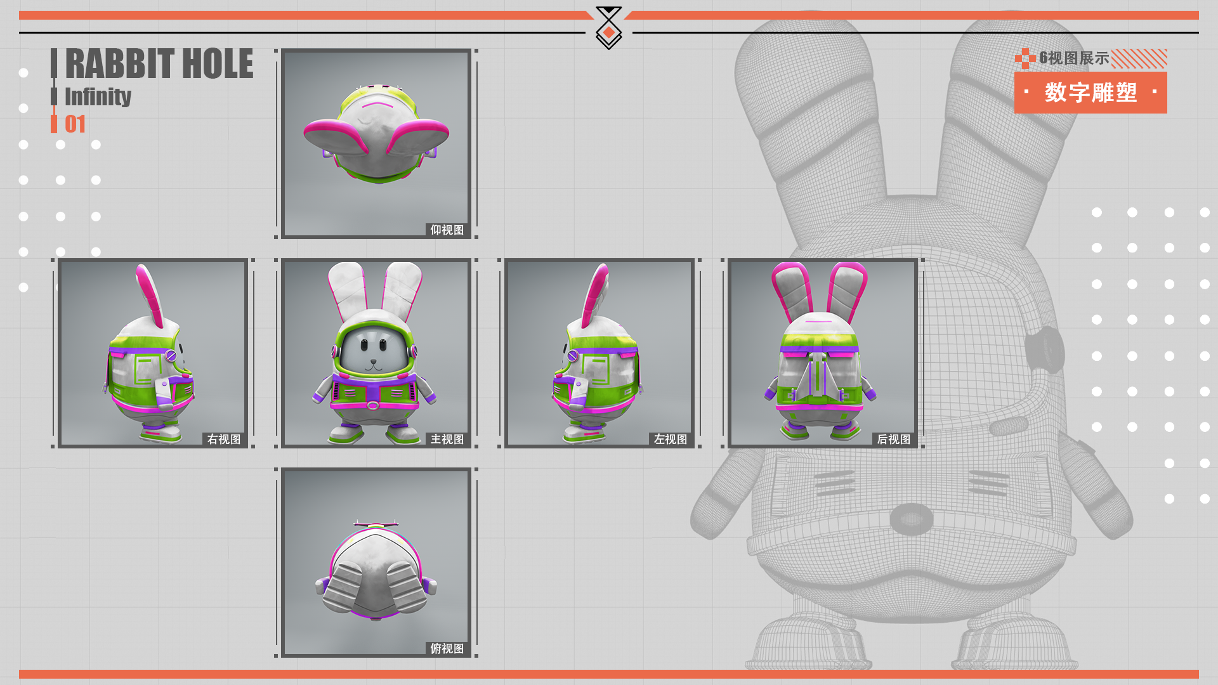This screenshot has width=1218, height=685.
Task: Click the 后视图 caption label
Action: tap(893, 439)
